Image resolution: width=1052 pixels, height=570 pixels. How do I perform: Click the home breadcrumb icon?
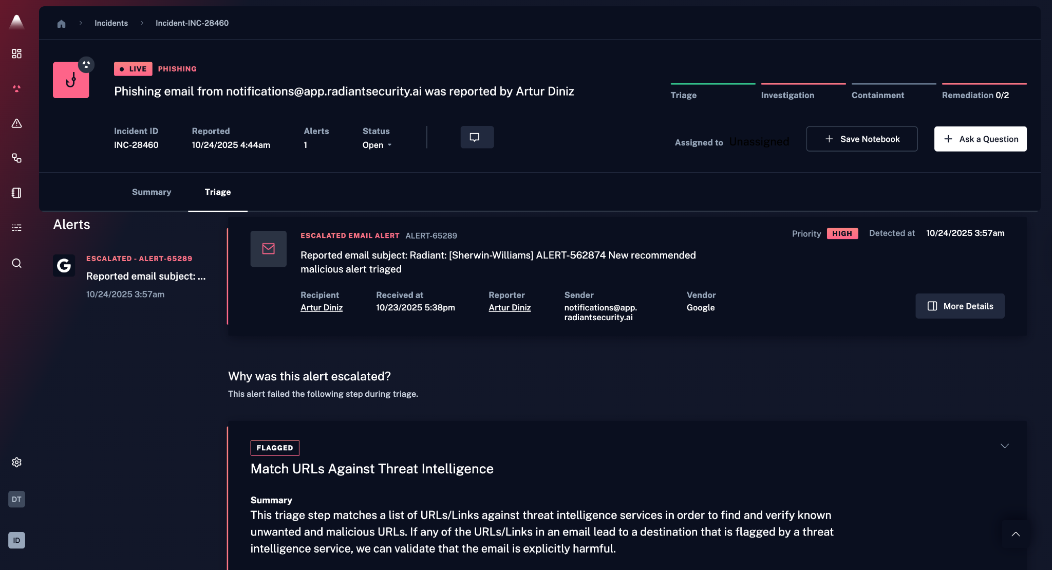point(61,24)
